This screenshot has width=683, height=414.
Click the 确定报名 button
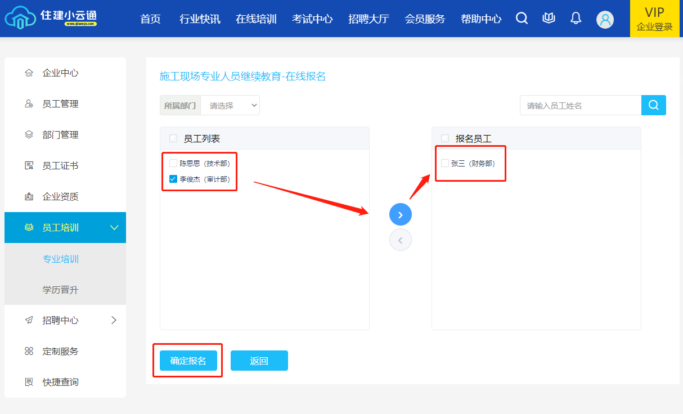pyautogui.click(x=188, y=361)
